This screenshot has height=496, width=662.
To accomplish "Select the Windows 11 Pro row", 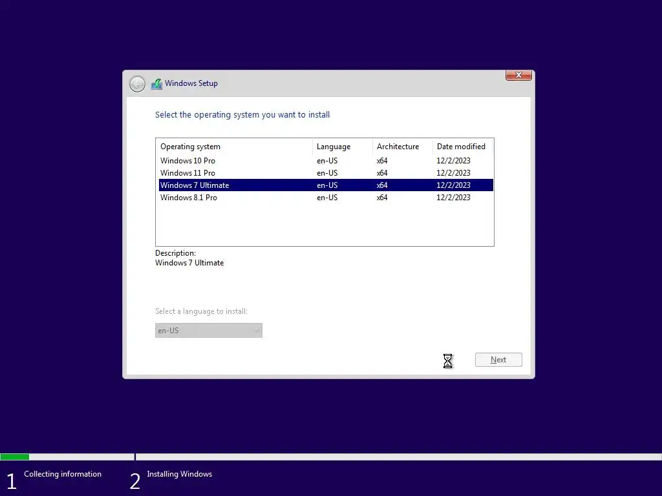I will tap(326, 173).
